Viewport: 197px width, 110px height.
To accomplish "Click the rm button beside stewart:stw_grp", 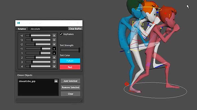I will coord(56,81).
